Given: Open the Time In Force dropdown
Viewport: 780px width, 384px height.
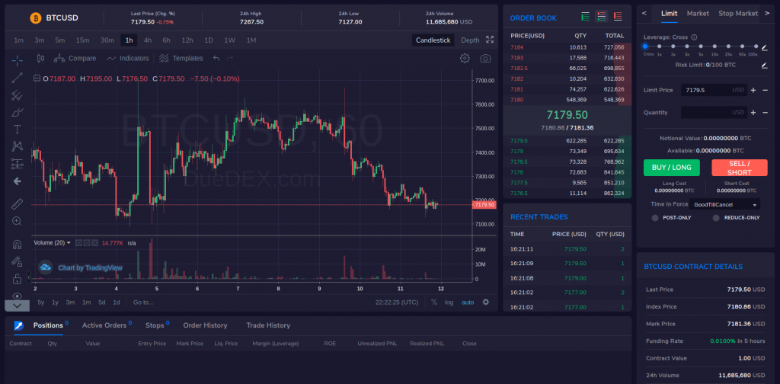Looking at the screenshot, I should 724,204.
